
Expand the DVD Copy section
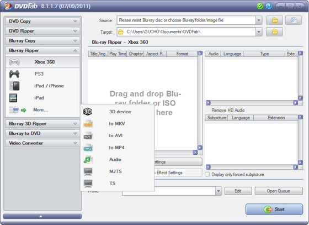click(43, 21)
